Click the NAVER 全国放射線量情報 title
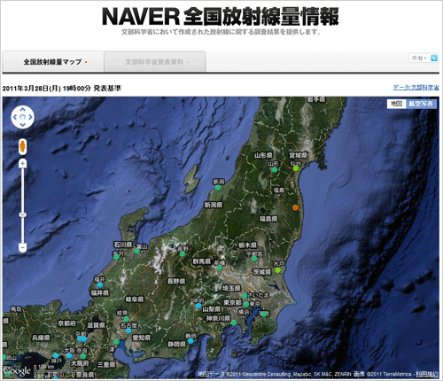443x381 pixels. coord(221,16)
